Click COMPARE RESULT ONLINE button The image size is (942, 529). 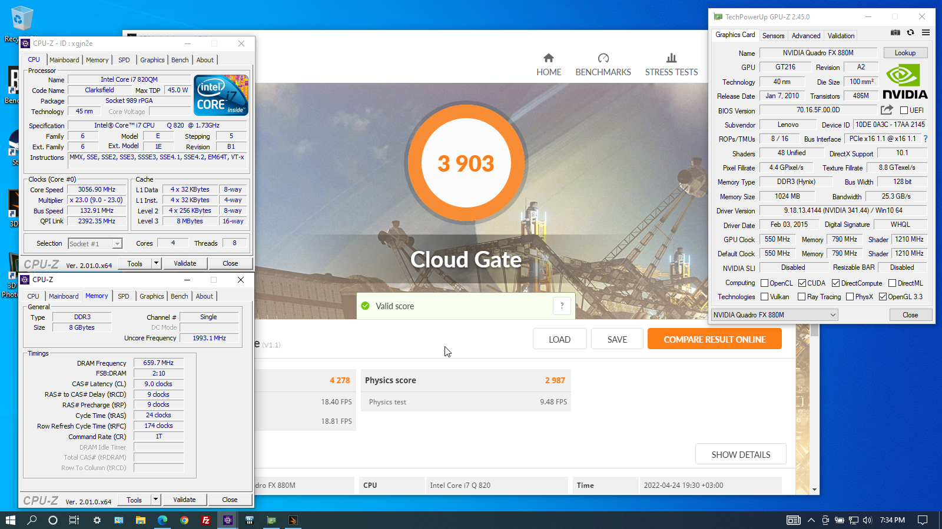pos(715,339)
